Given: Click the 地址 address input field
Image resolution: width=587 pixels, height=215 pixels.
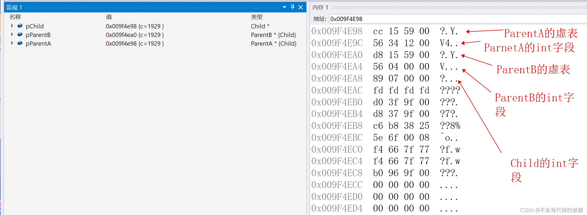Looking at the screenshot, I should [x=458, y=19].
